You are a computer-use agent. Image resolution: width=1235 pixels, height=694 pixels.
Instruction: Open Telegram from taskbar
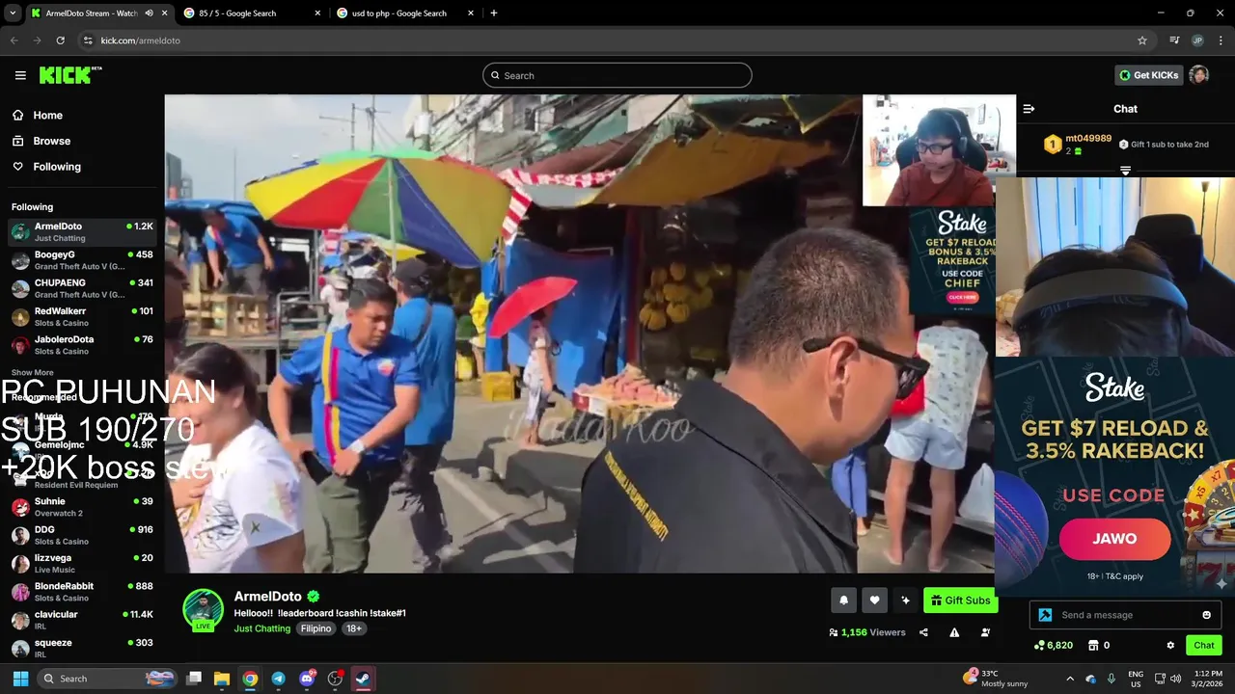tap(278, 679)
